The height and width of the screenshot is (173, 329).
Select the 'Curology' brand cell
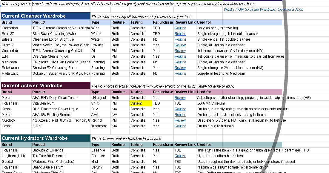(16, 120)
